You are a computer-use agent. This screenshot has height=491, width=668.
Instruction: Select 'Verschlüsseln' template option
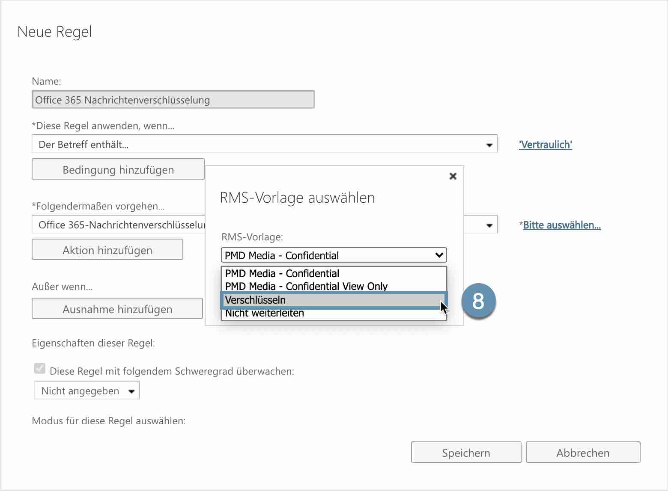coord(334,300)
